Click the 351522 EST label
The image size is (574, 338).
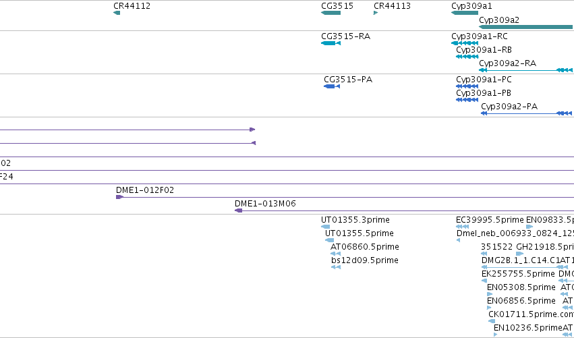point(496,247)
